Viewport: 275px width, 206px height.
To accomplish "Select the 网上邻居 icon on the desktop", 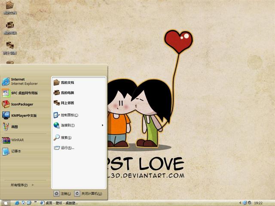I will click(10, 48).
